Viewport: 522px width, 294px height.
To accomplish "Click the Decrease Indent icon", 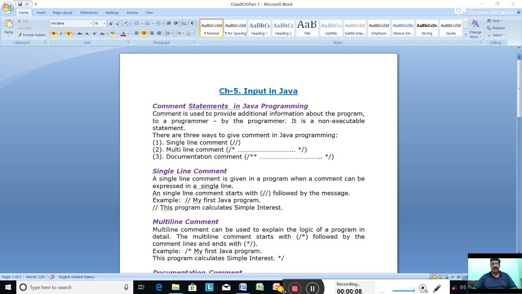I will point(169,24).
